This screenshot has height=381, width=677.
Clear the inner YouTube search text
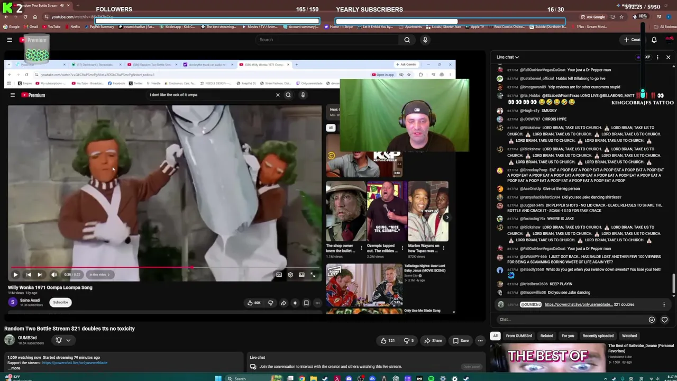click(278, 95)
